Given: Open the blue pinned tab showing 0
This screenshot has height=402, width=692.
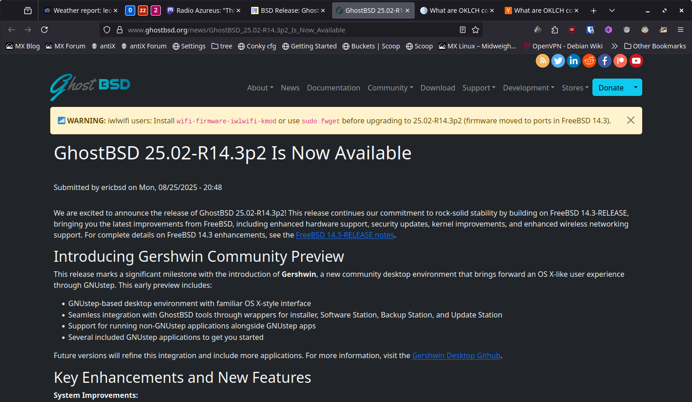Looking at the screenshot, I should coord(130,11).
